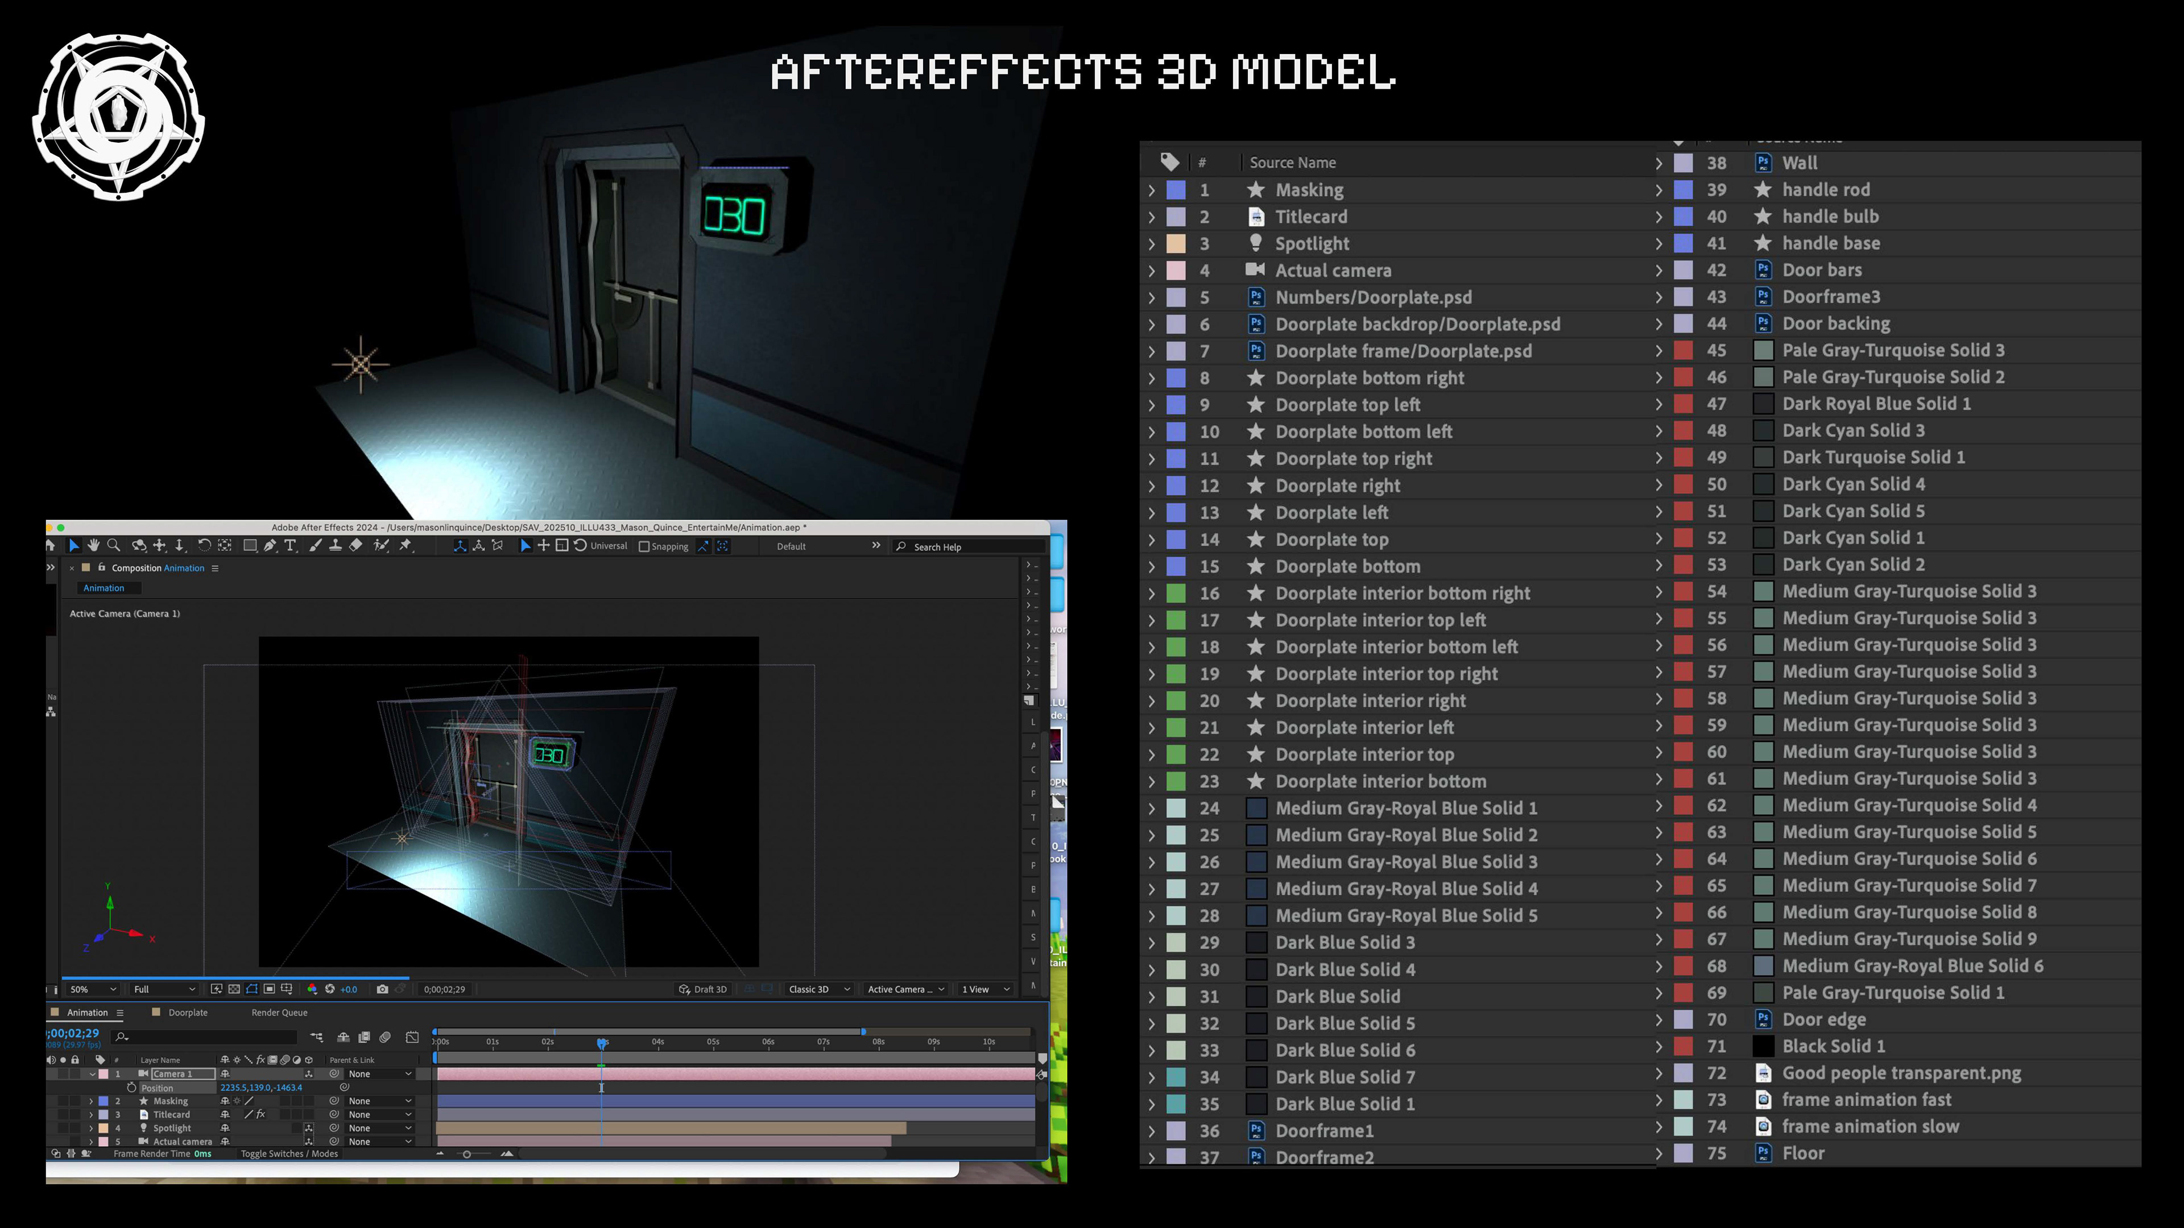2184x1228 pixels.
Task: Click Toggle Switches / Modes button
Action: pyautogui.click(x=289, y=1154)
